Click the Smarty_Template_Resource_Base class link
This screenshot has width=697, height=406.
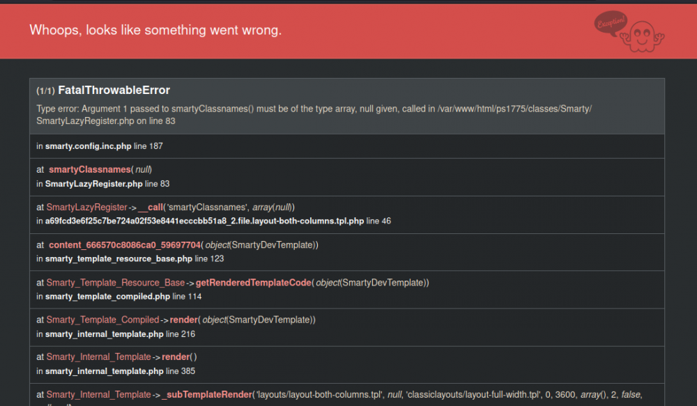click(116, 282)
